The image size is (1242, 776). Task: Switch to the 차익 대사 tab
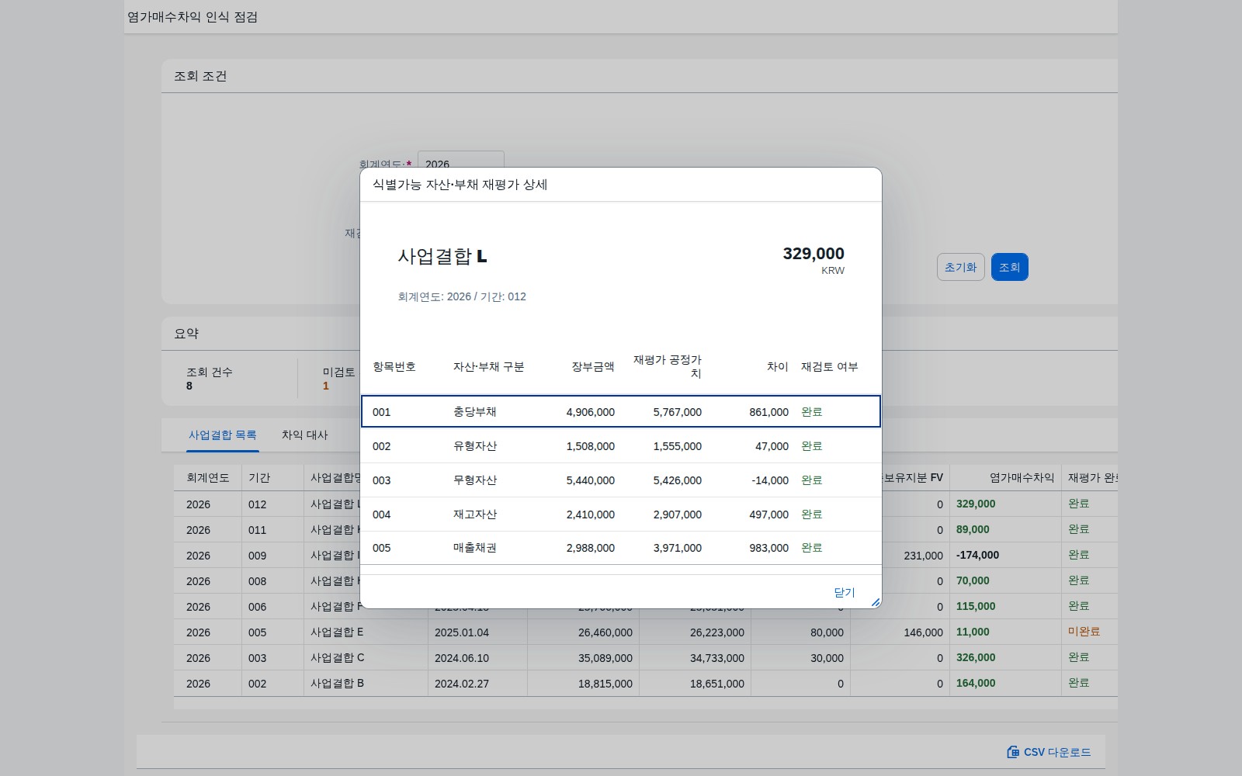304,435
